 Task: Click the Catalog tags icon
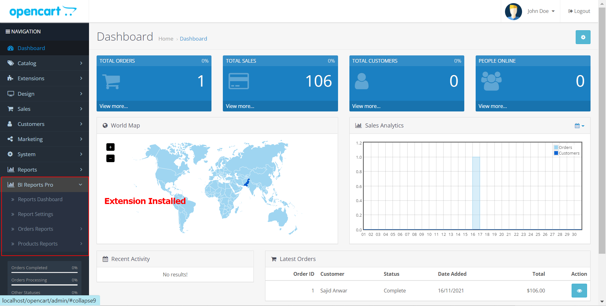pyautogui.click(x=11, y=63)
